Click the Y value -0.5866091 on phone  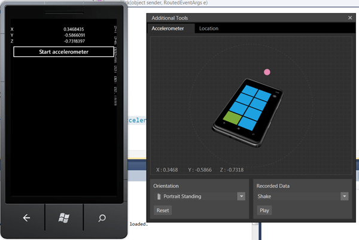click(x=74, y=35)
